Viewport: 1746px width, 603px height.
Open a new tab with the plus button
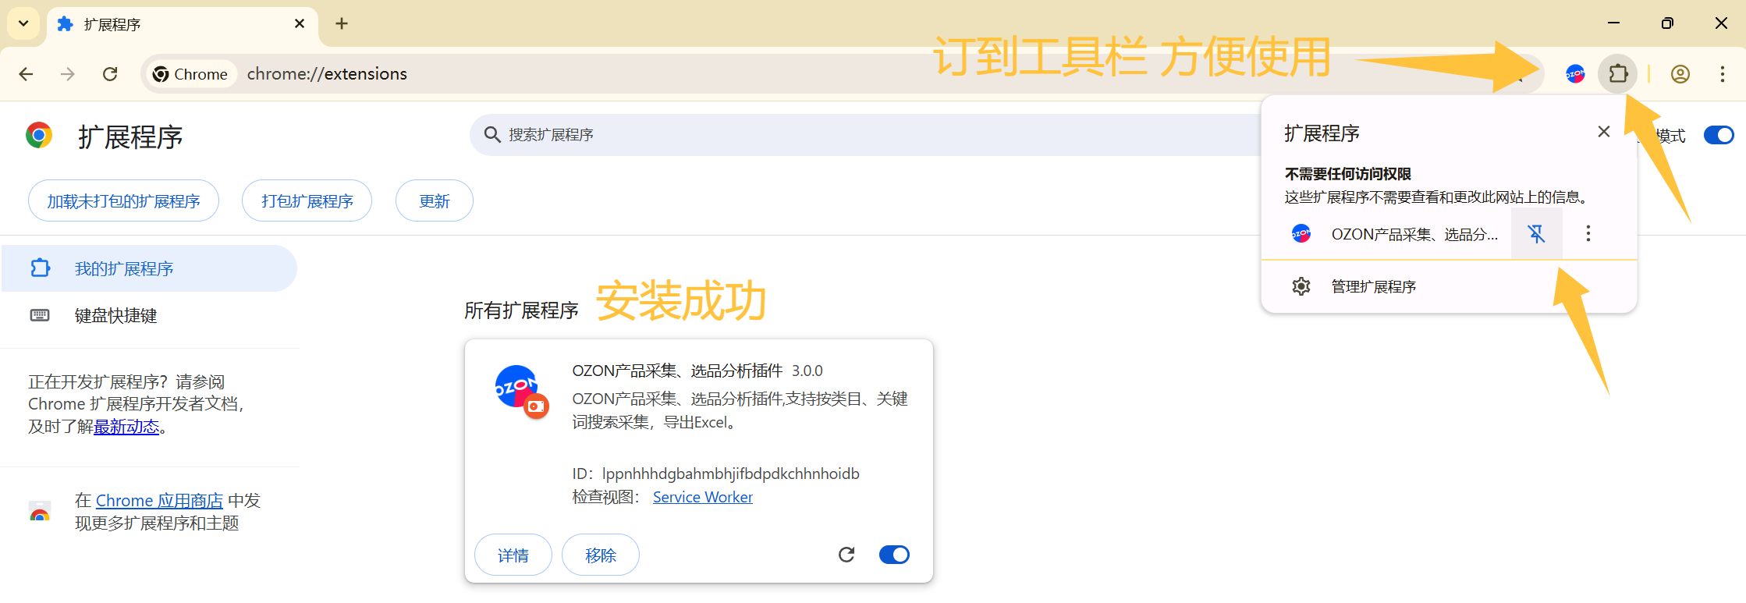(x=342, y=23)
